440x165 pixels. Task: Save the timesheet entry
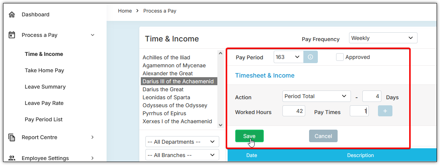click(x=249, y=136)
